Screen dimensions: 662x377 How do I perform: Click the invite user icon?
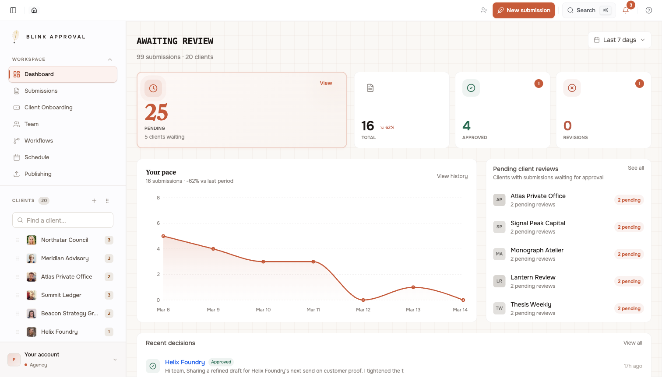pyautogui.click(x=484, y=10)
